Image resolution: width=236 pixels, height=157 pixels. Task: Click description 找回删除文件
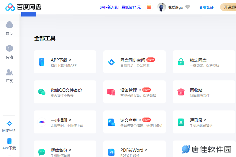pyautogui.click(x=200, y=95)
